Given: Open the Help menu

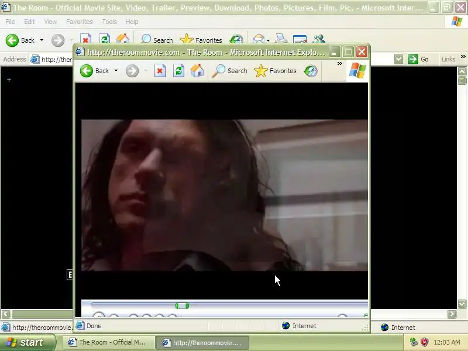Looking at the screenshot, I should 132,22.
